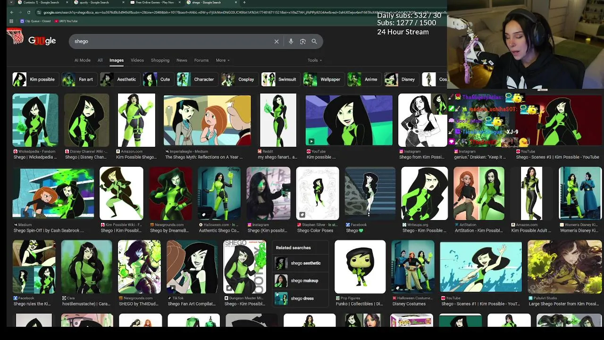Open the (407) YouTube bookmark

[66, 21]
